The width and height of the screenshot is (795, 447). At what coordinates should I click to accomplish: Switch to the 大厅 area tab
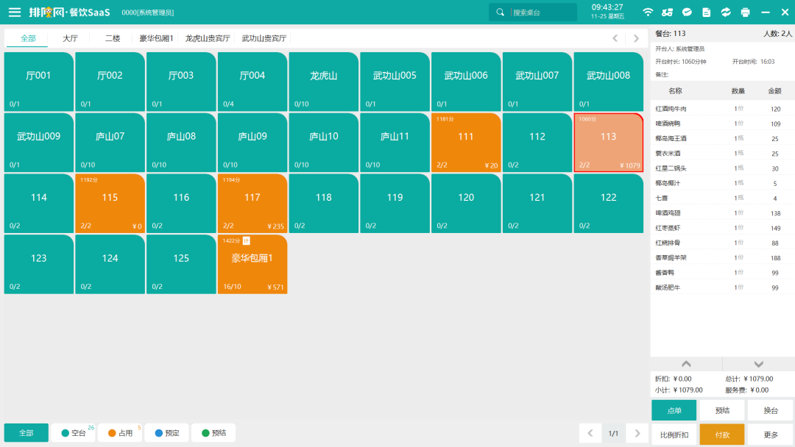coord(70,38)
